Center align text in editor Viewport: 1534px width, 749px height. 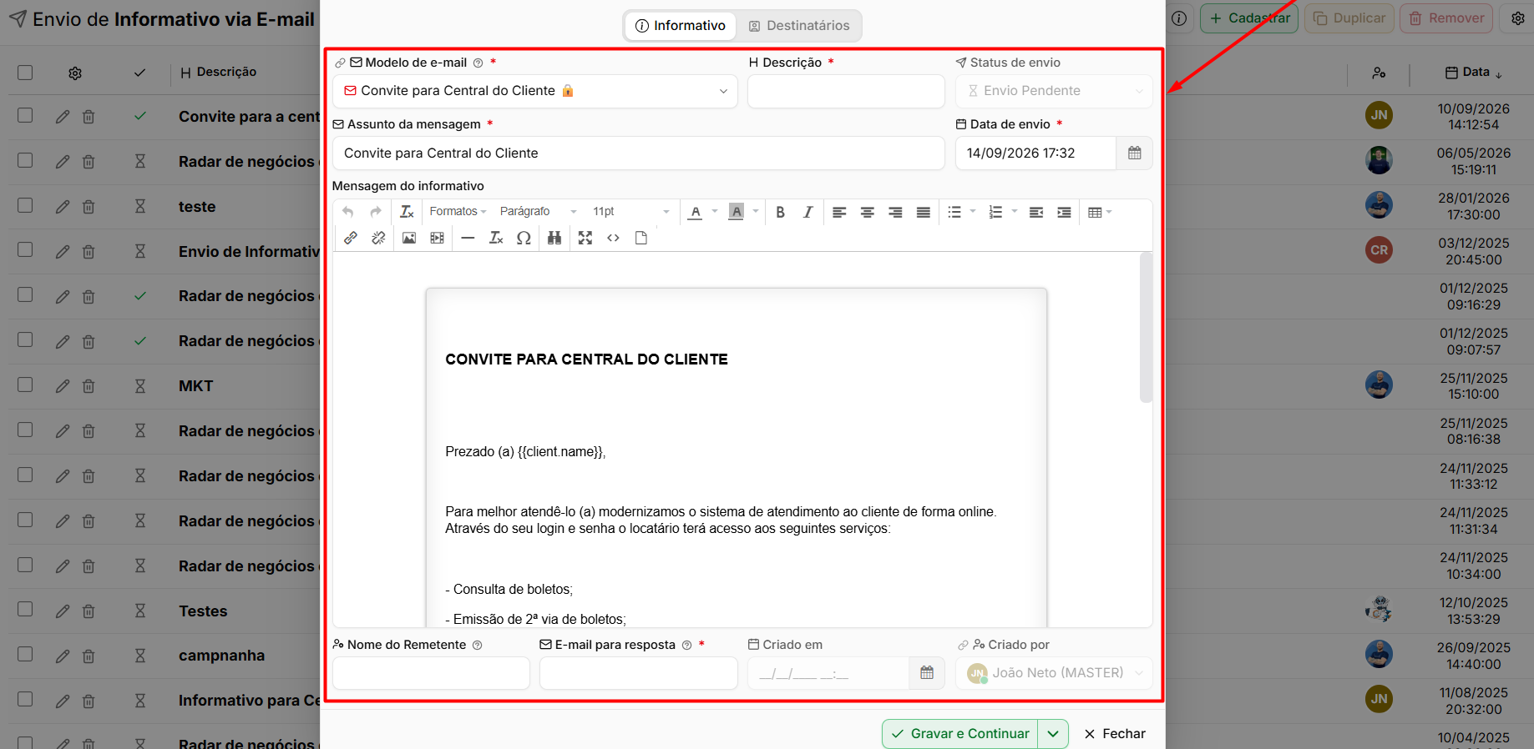pyautogui.click(x=868, y=212)
